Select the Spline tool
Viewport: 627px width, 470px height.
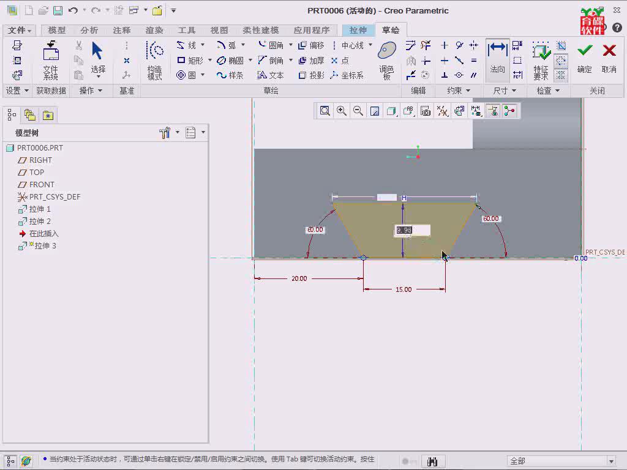[x=230, y=75]
